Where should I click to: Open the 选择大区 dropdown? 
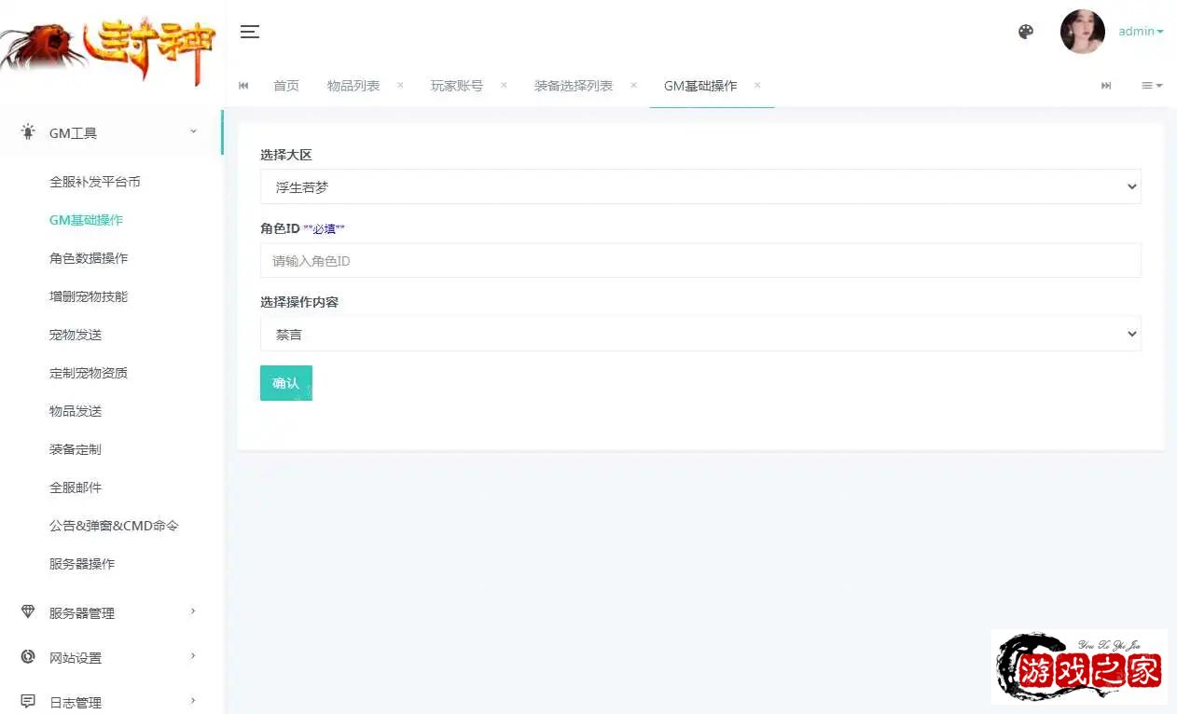pos(699,186)
